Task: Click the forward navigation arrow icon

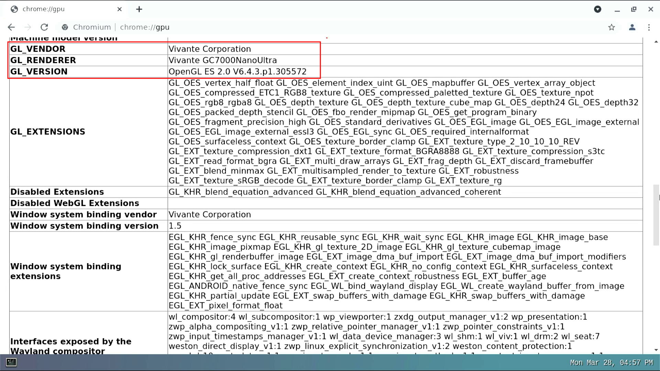Action: pos(27,27)
